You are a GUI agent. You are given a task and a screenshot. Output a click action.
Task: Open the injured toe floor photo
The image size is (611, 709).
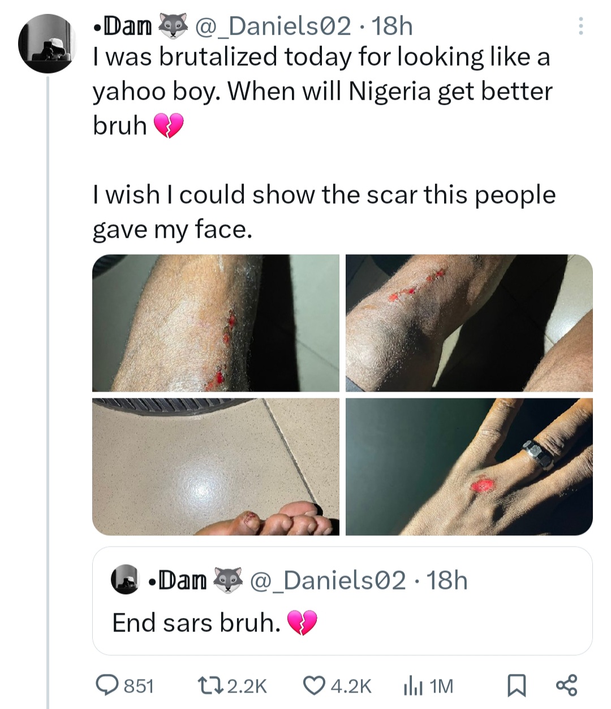216,466
